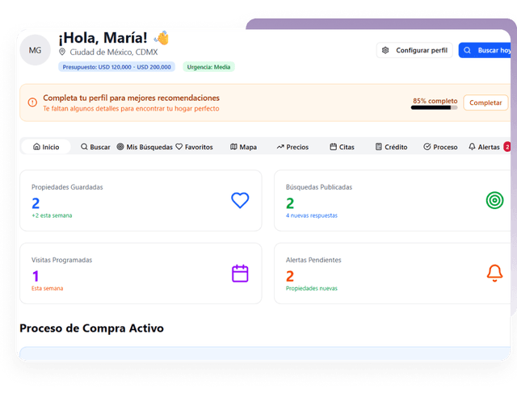Click the blue heart icon in Propiedades Guardadas
Screen dimensions: 517x397
240,200
